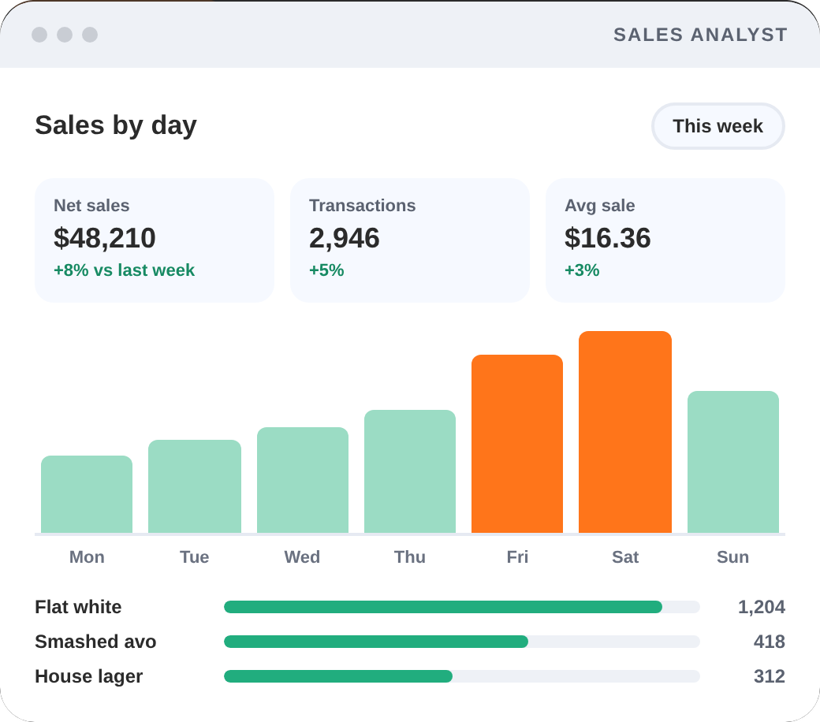Click the 1,204 count for Flat white

tap(762, 607)
